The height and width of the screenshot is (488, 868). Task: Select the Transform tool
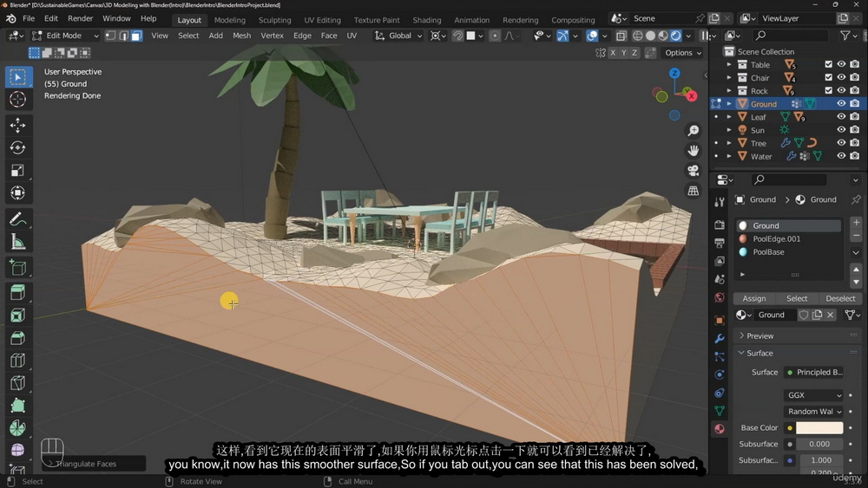17,193
